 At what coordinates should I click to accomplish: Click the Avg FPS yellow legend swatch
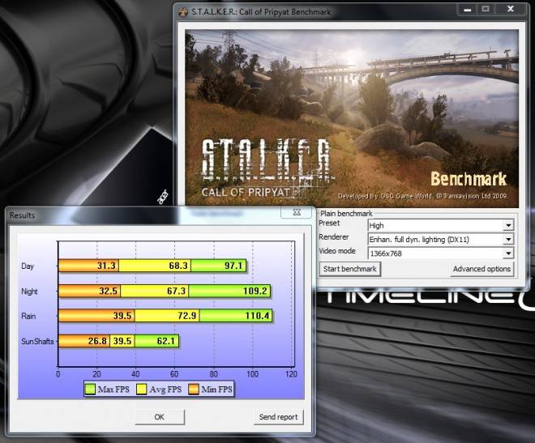[142, 390]
